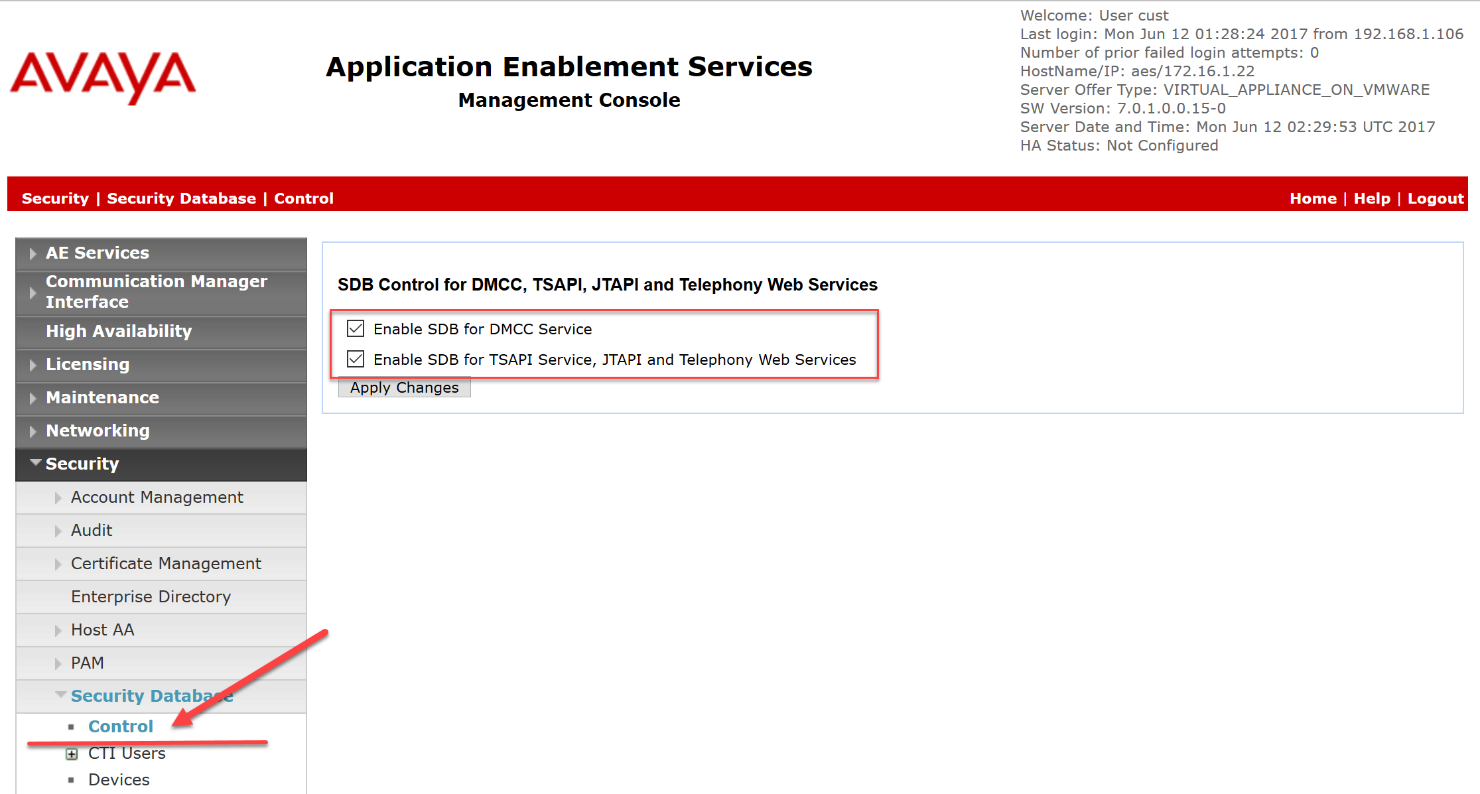Expand Licensing section arrow

33,365
